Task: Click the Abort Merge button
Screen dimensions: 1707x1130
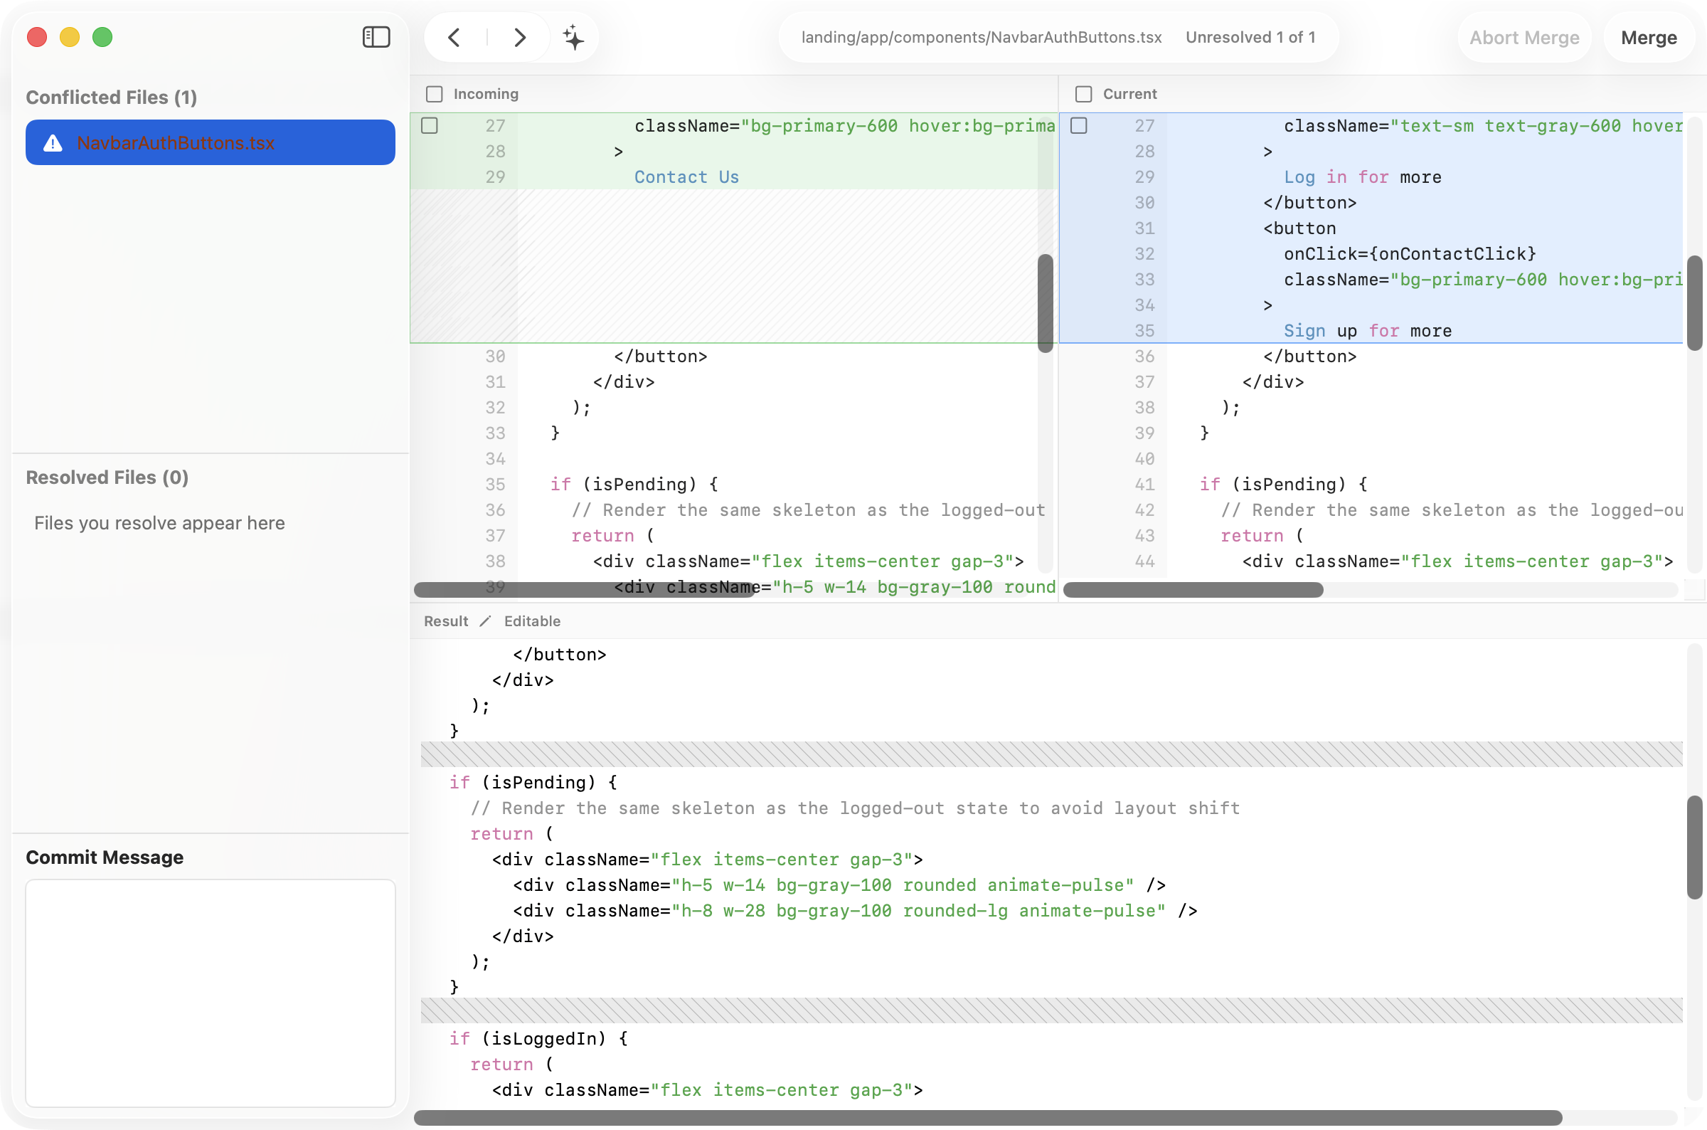Action: (x=1524, y=38)
